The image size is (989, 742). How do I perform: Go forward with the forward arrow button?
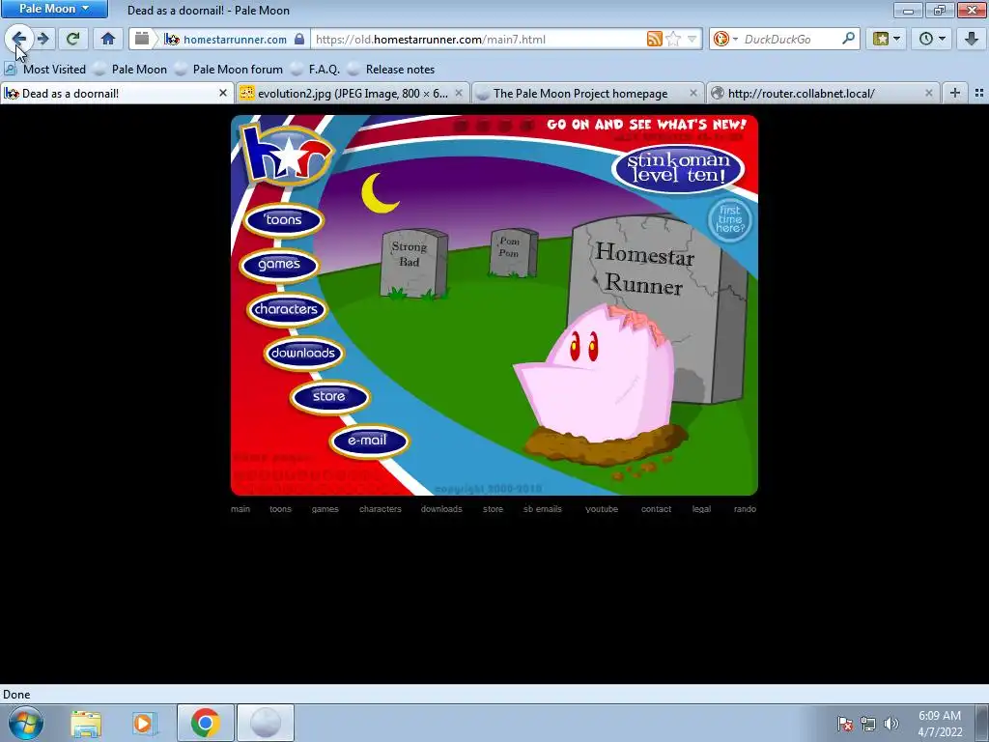coord(42,39)
